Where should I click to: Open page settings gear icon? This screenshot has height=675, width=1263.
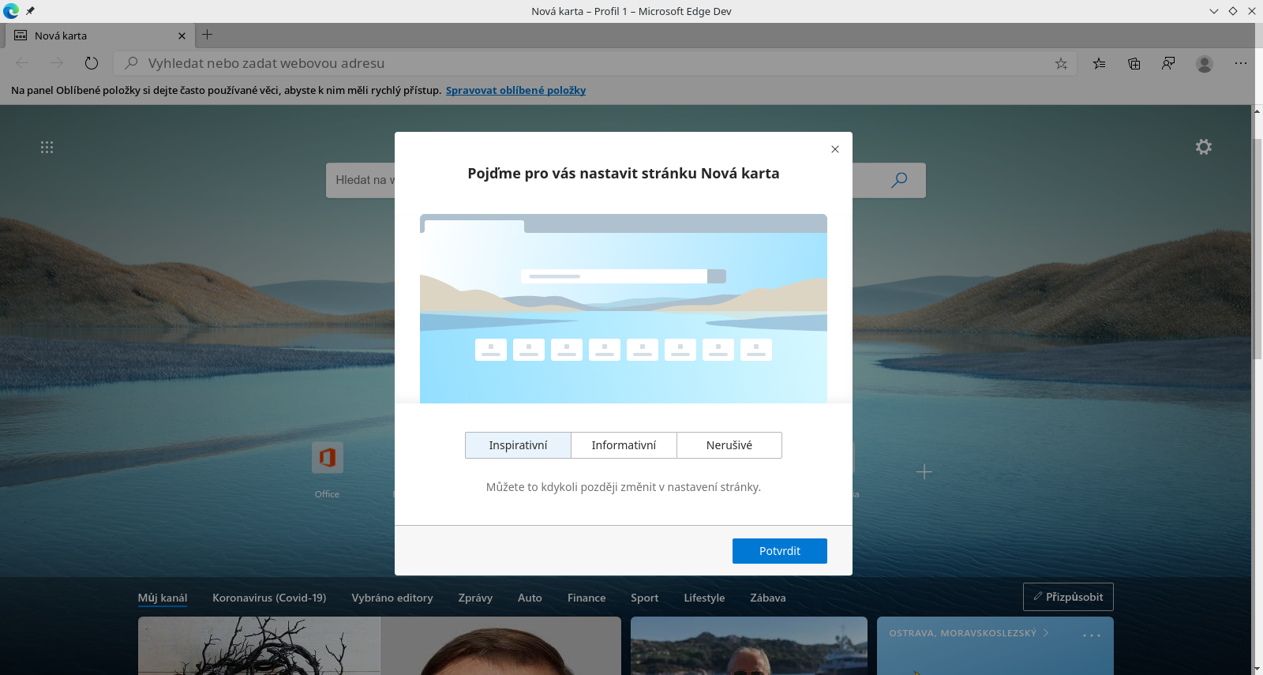tap(1203, 147)
